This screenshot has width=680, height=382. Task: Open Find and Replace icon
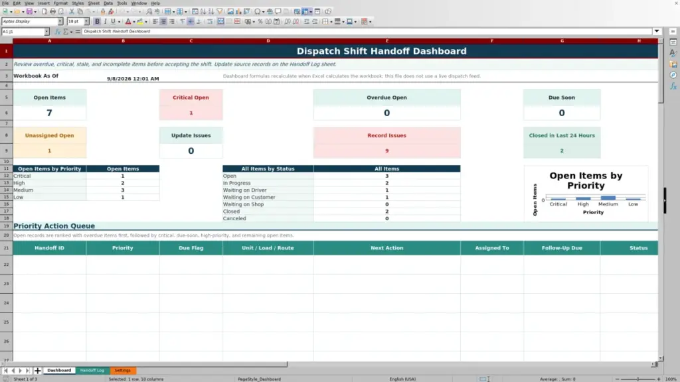149,12
